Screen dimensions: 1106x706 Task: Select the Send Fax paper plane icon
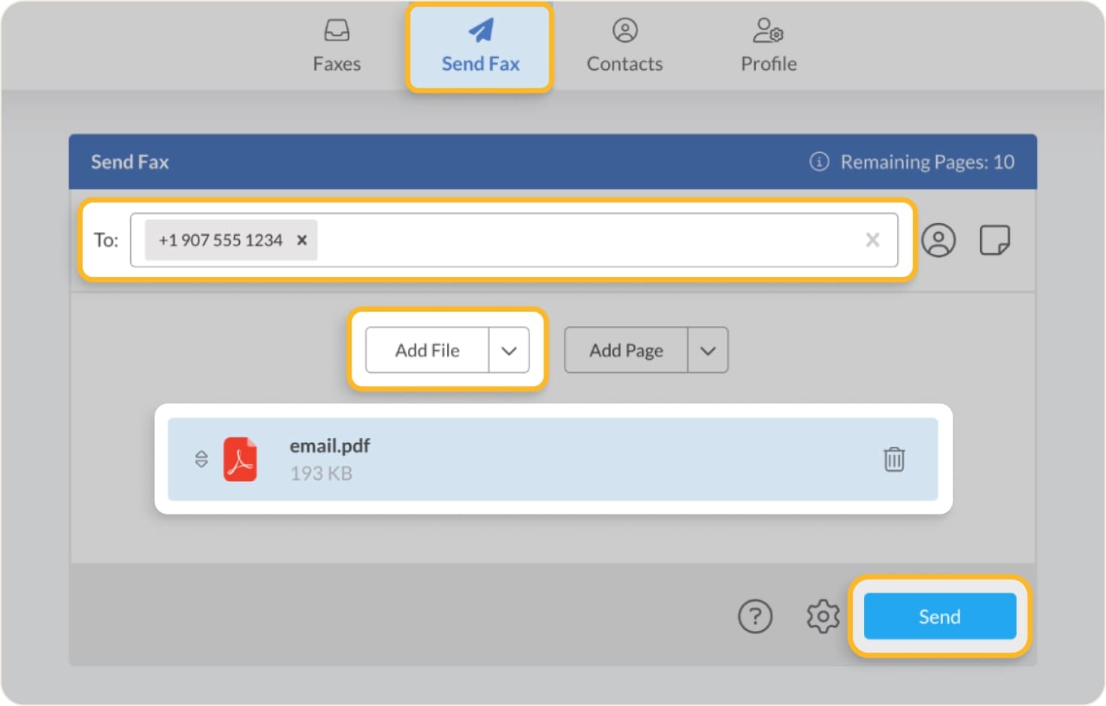coord(479,29)
